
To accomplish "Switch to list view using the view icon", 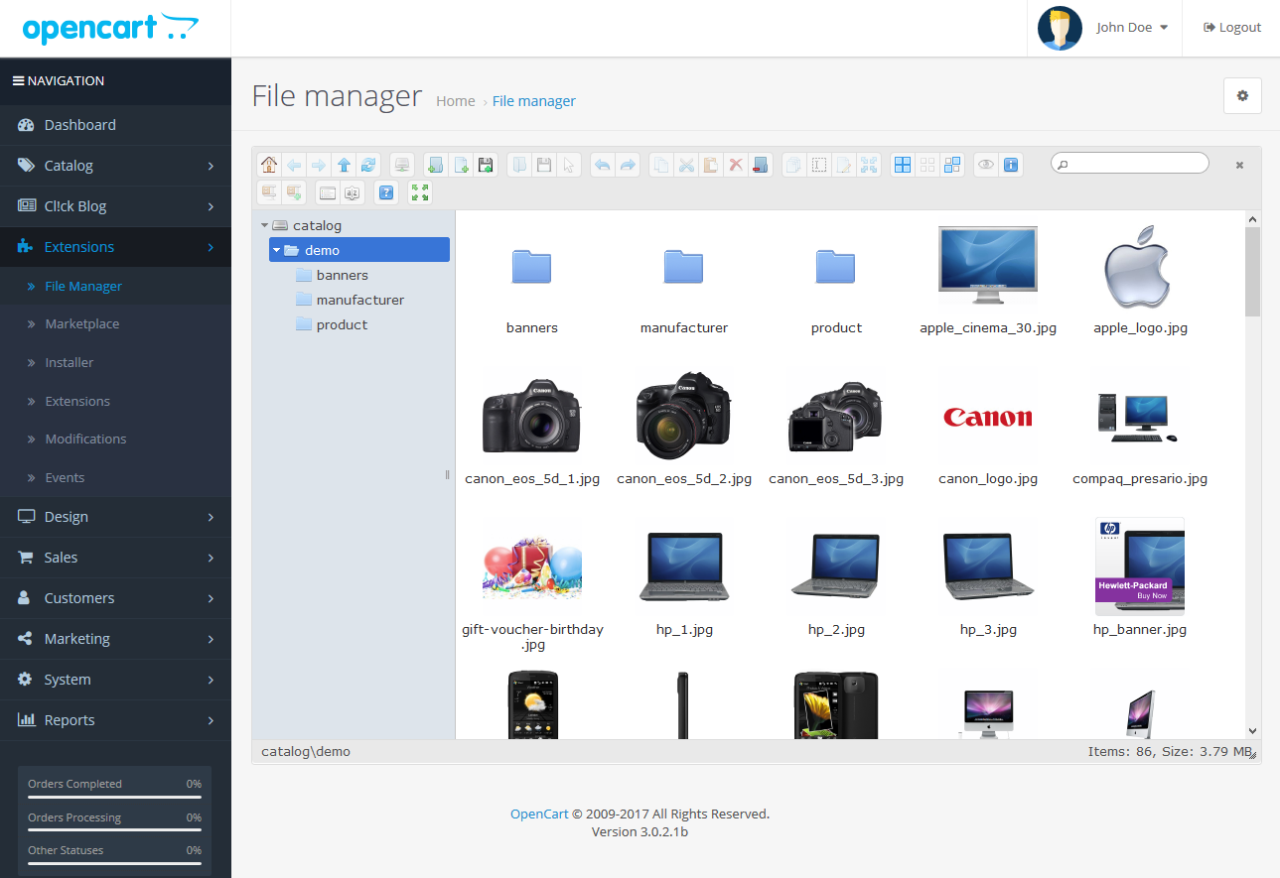I will click(x=328, y=192).
